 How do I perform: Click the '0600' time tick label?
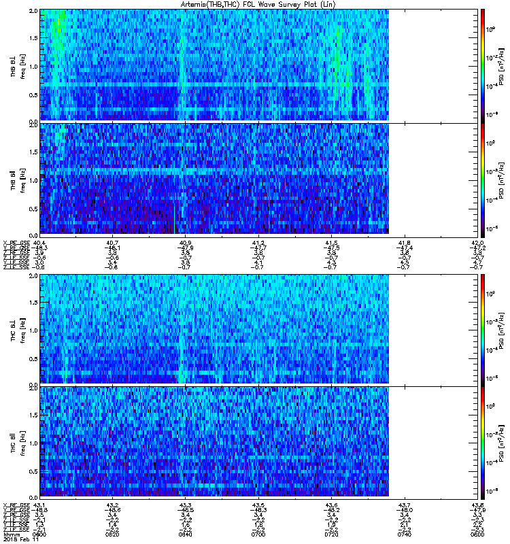point(39,534)
